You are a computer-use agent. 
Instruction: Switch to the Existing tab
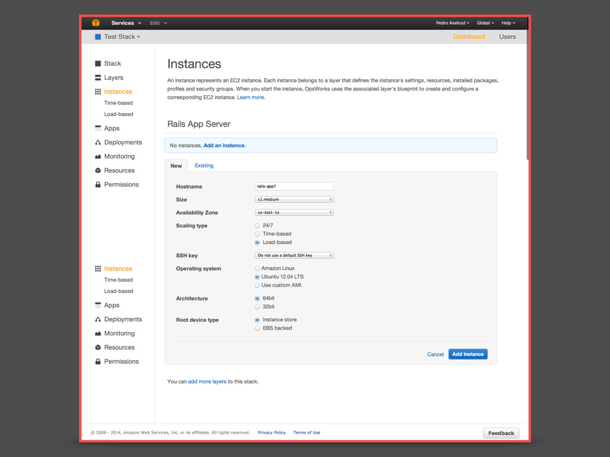[204, 165]
